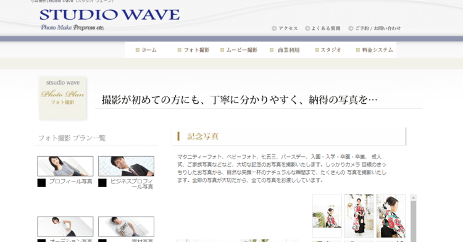This screenshot has width=463, height=242.
Task: Open the オーディション写真 plan thumbnail
Action: coord(65,227)
